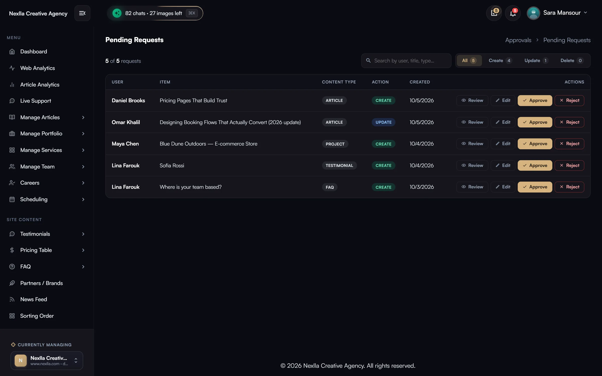Click Sara Mansour's avatar
602x376 pixels.
(x=534, y=13)
